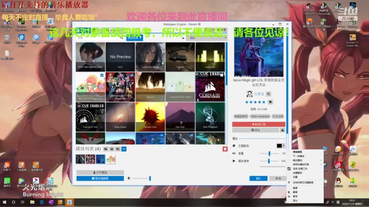Expand 最近壁纸 submenu in tray menu
The width and height of the screenshot is (369, 207).
click(x=305, y=160)
